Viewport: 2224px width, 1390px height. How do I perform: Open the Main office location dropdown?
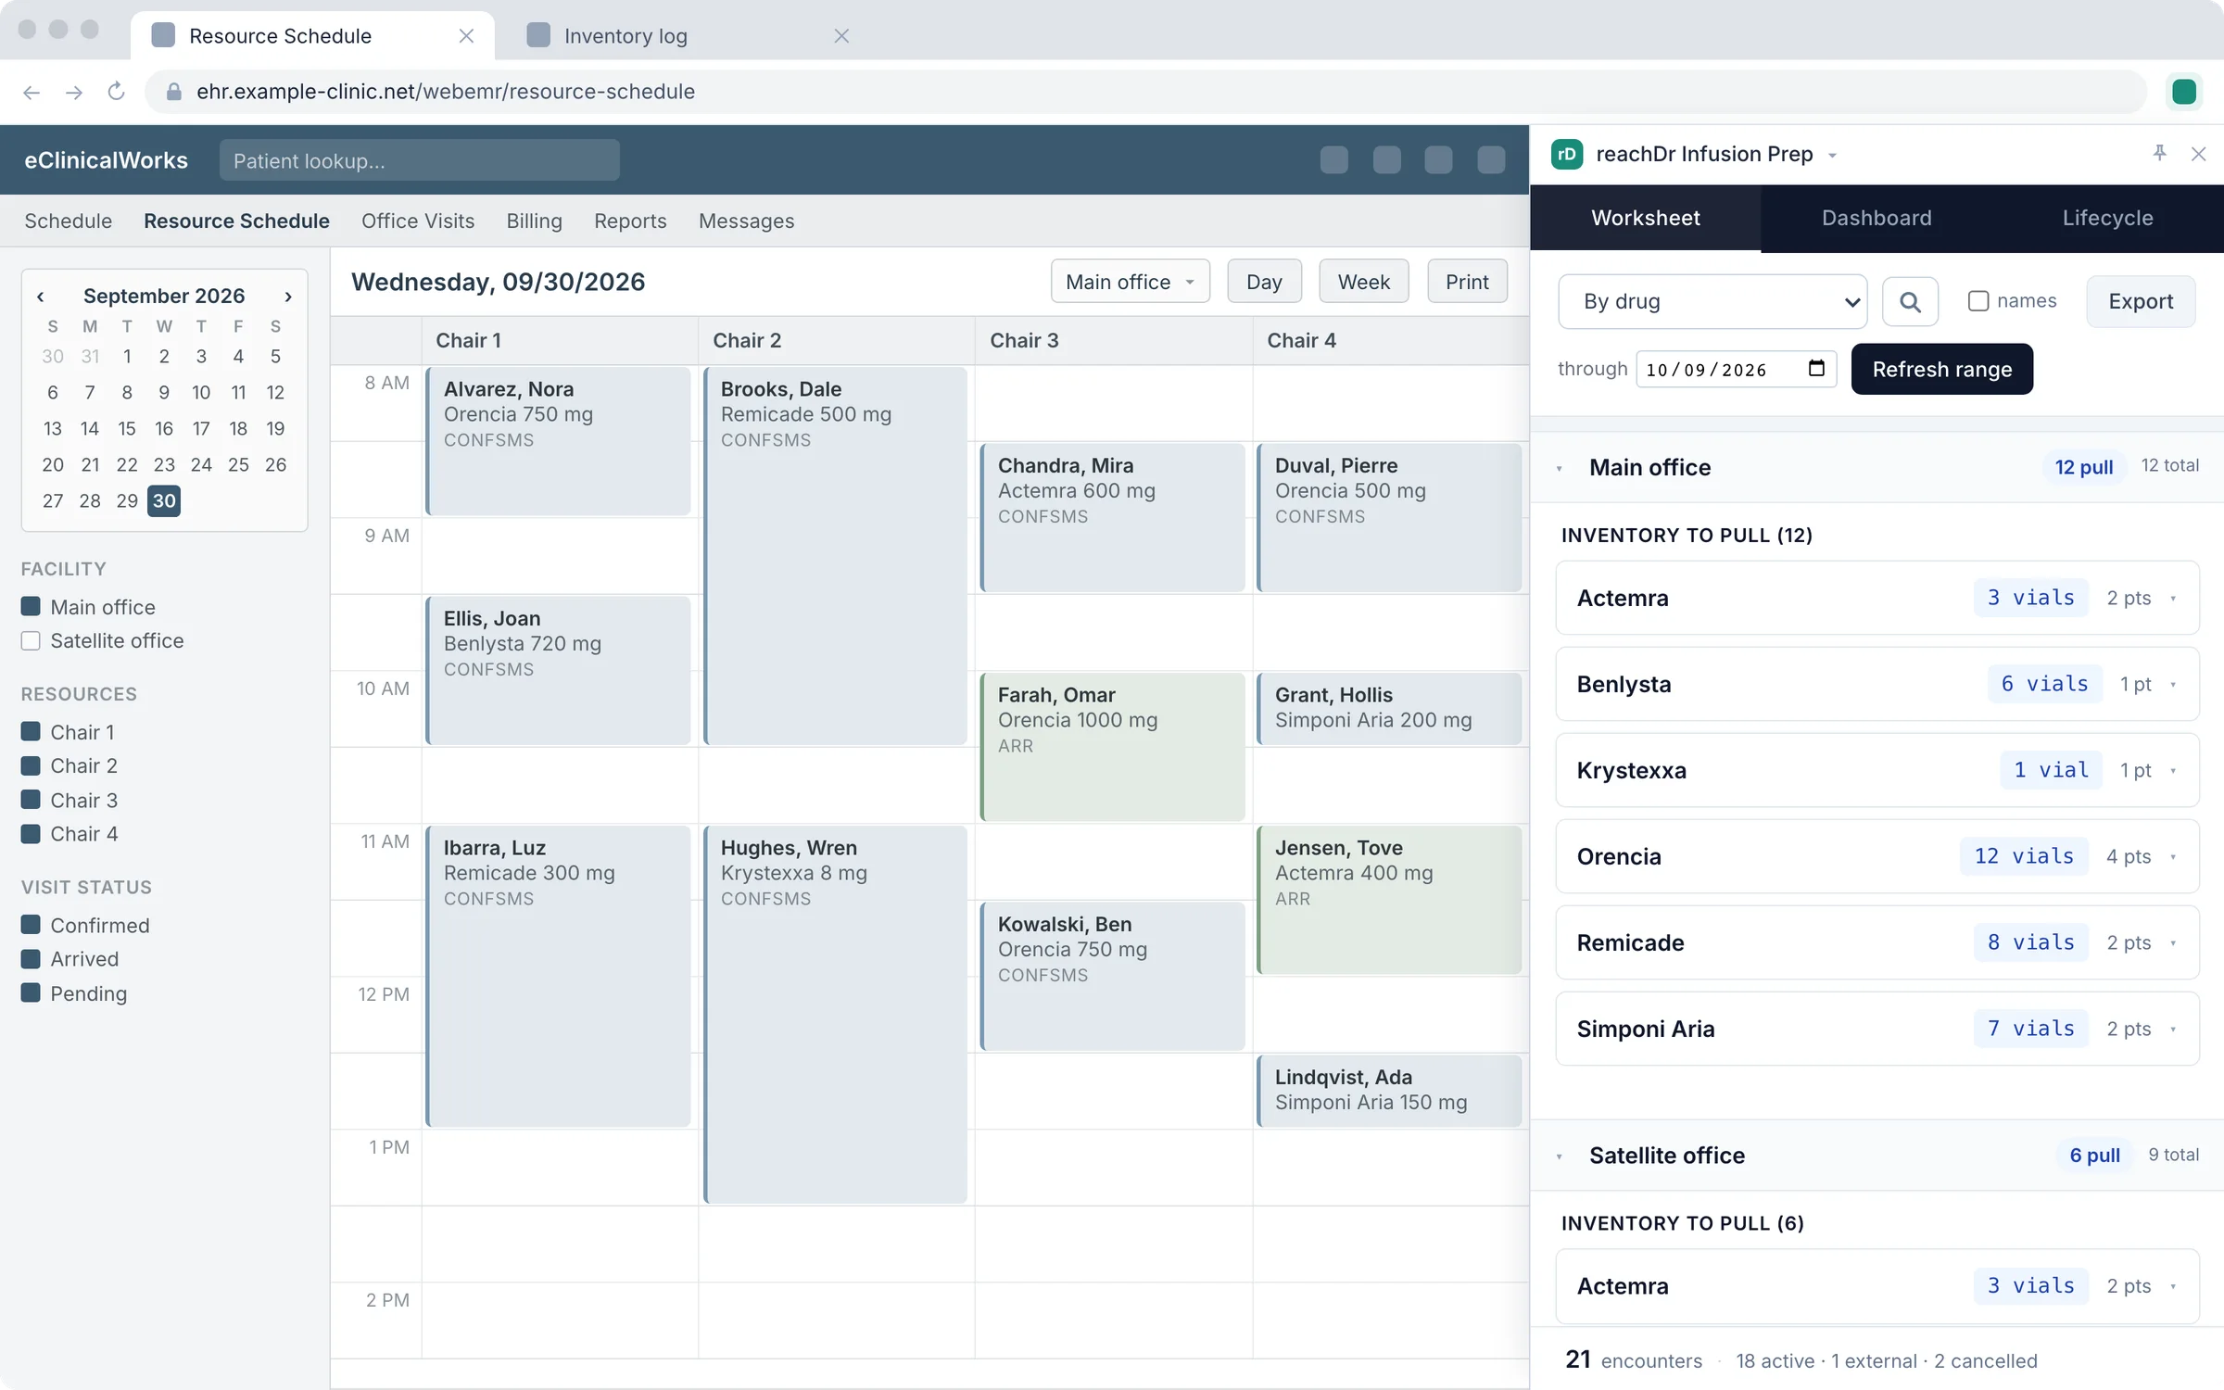pyautogui.click(x=1130, y=282)
